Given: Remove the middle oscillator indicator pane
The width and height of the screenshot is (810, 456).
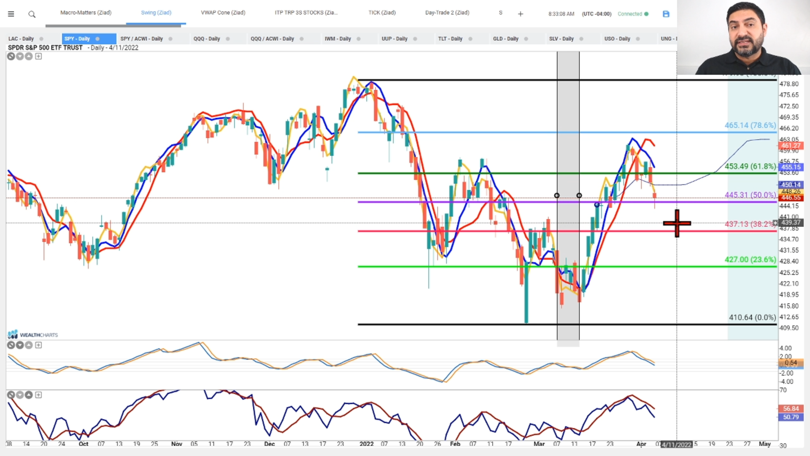Looking at the screenshot, I should click(x=11, y=345).
